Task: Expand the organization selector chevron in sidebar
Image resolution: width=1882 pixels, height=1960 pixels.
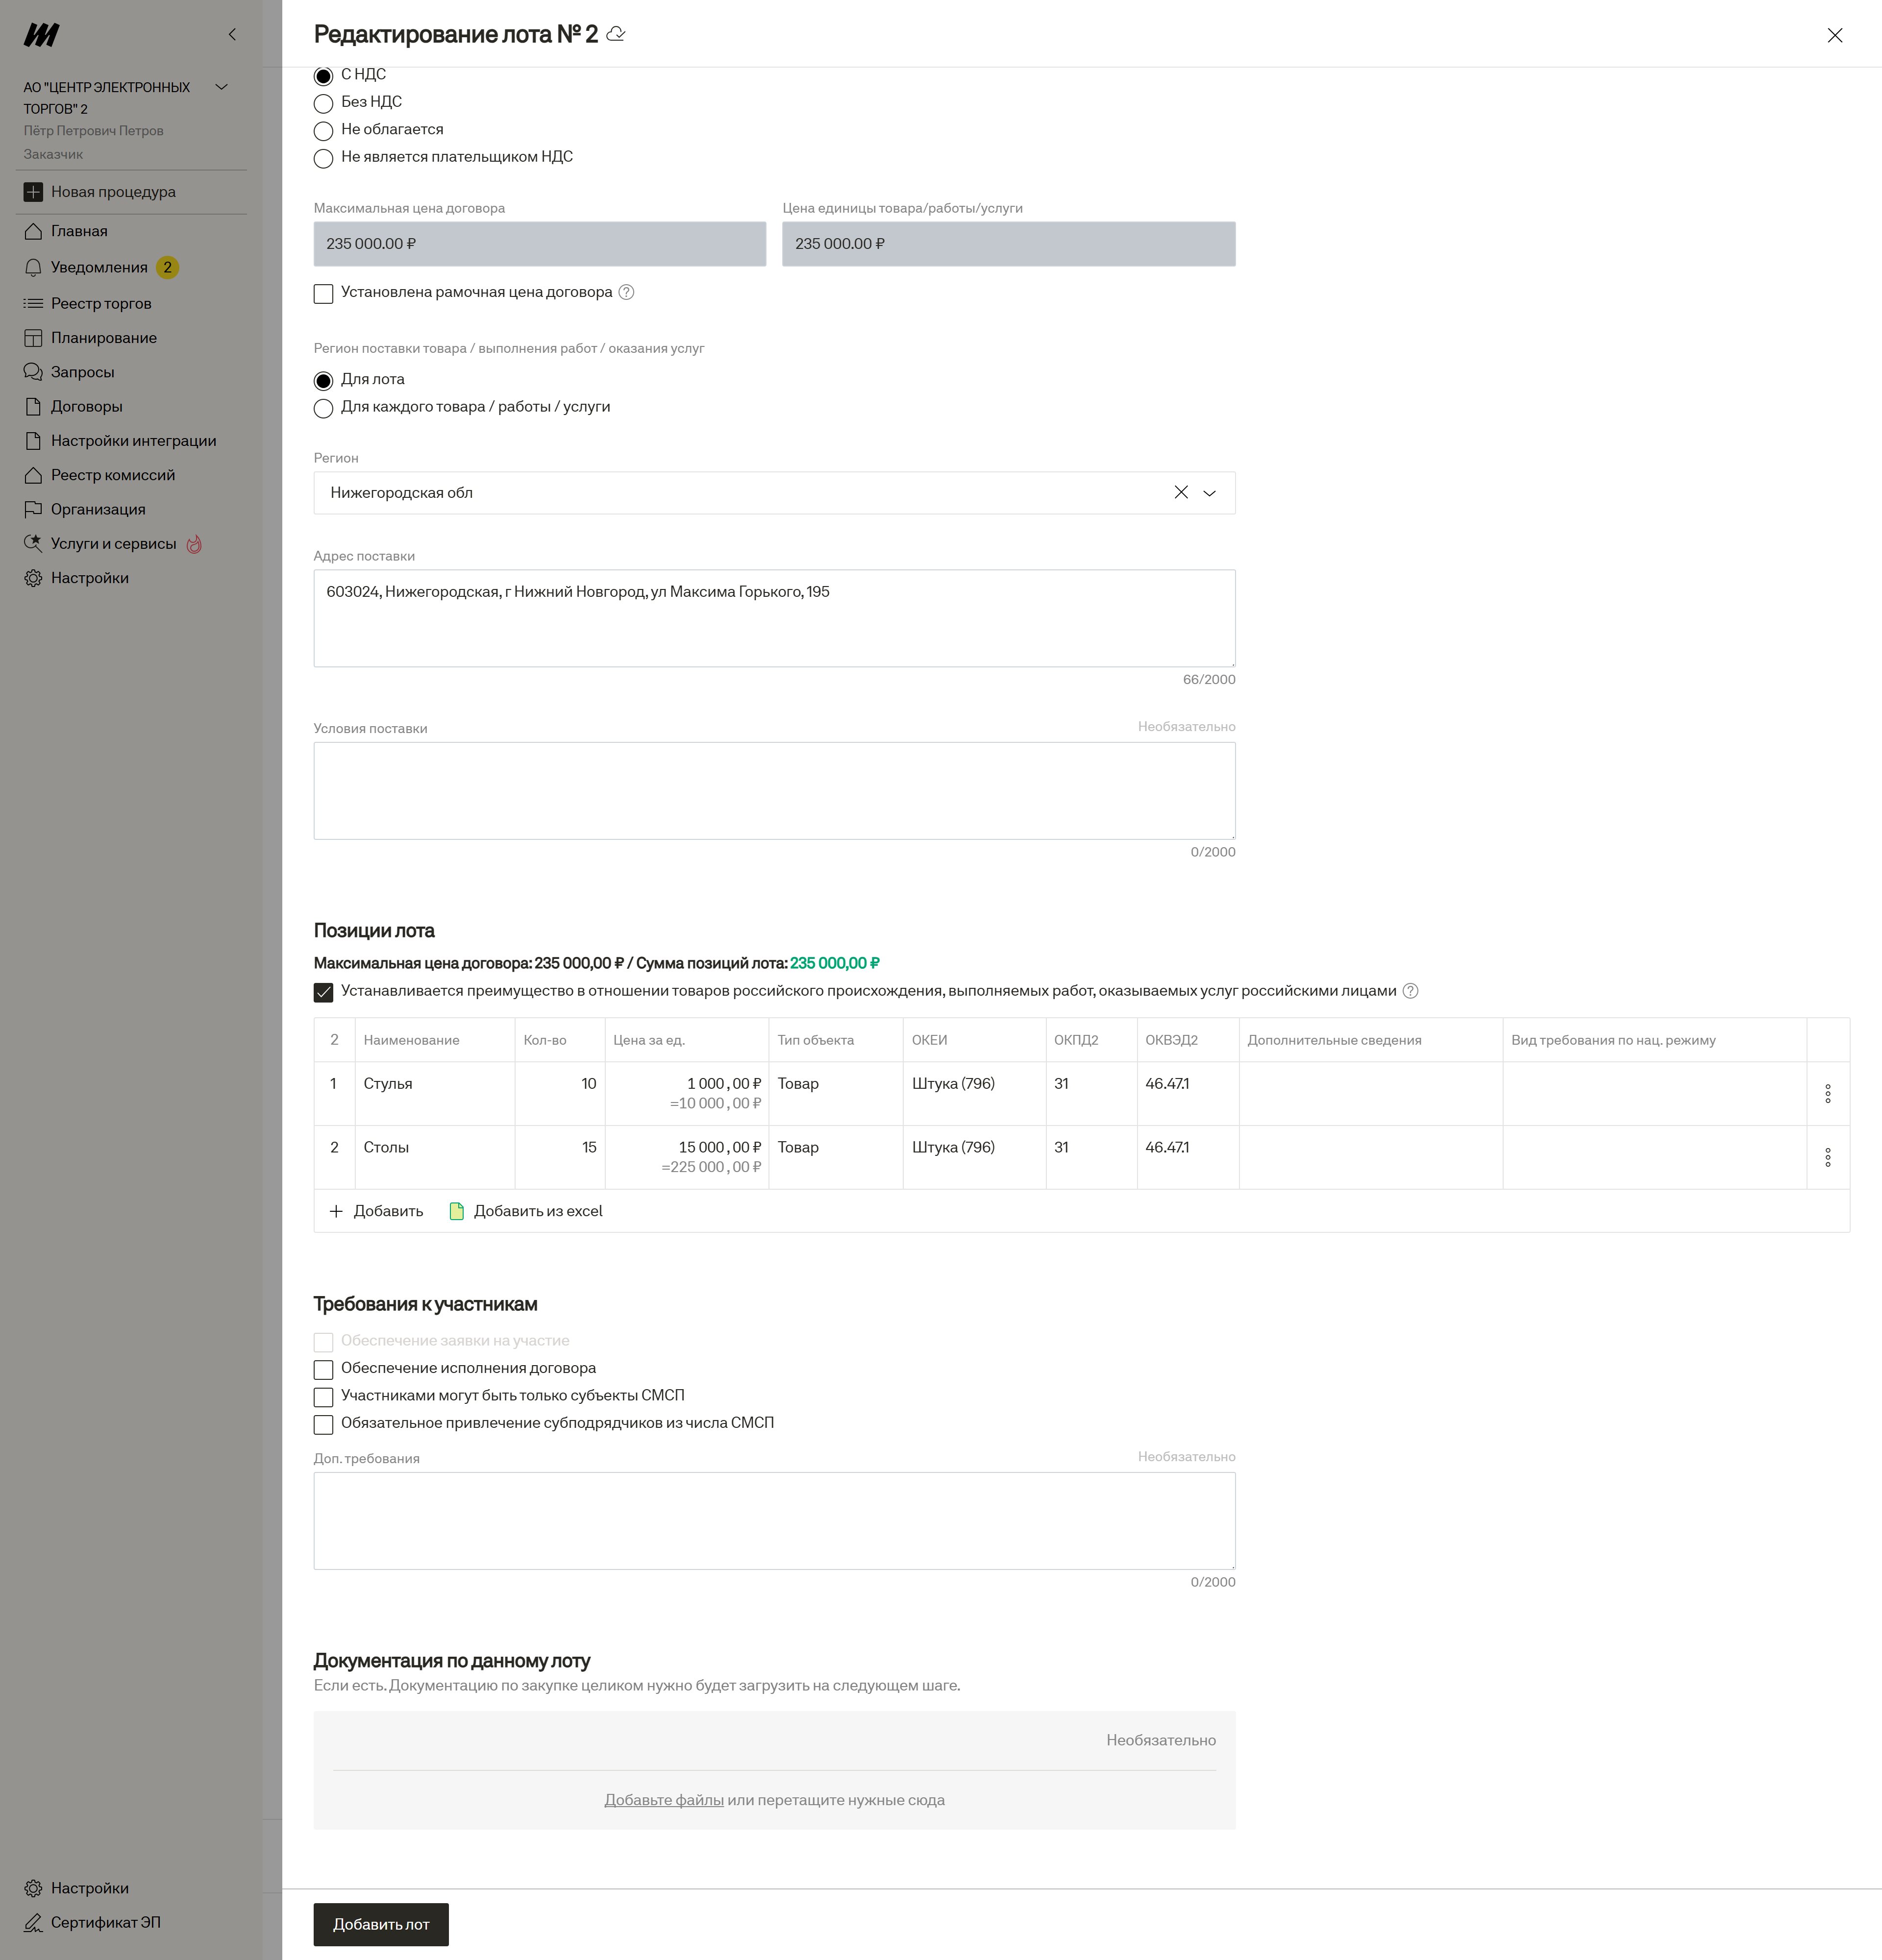Action: pyautogui.click(x=222, y=87)
